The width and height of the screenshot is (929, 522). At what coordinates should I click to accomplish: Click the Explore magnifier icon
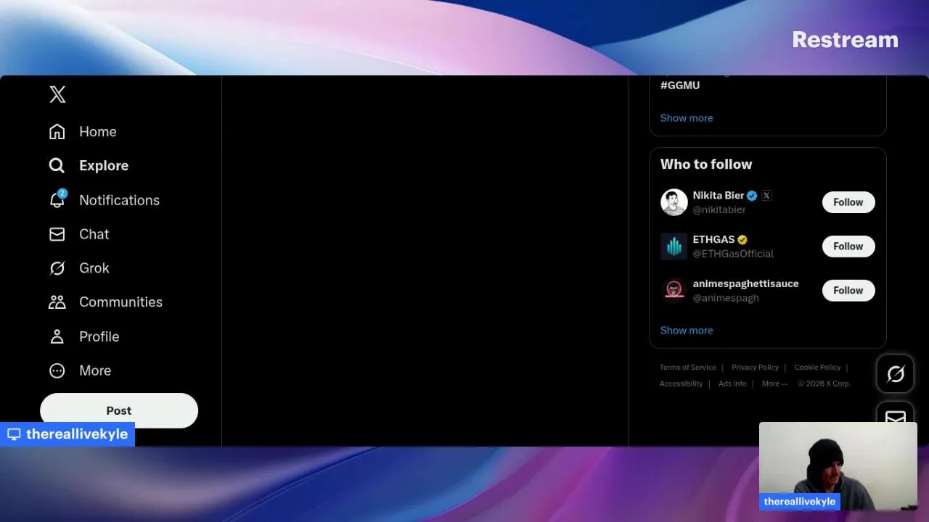(x=57, y=165)
